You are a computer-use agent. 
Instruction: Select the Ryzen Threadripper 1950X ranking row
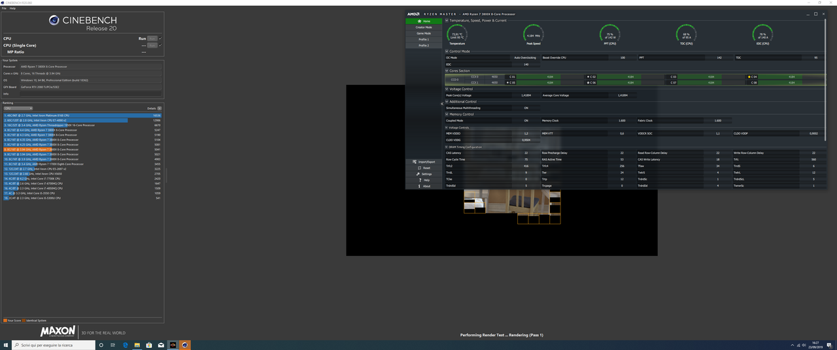82,125
